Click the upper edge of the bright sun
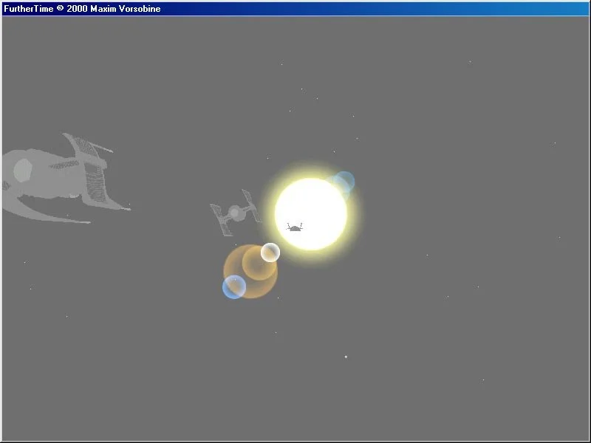The image size is (591, 443). click(310, 181)
